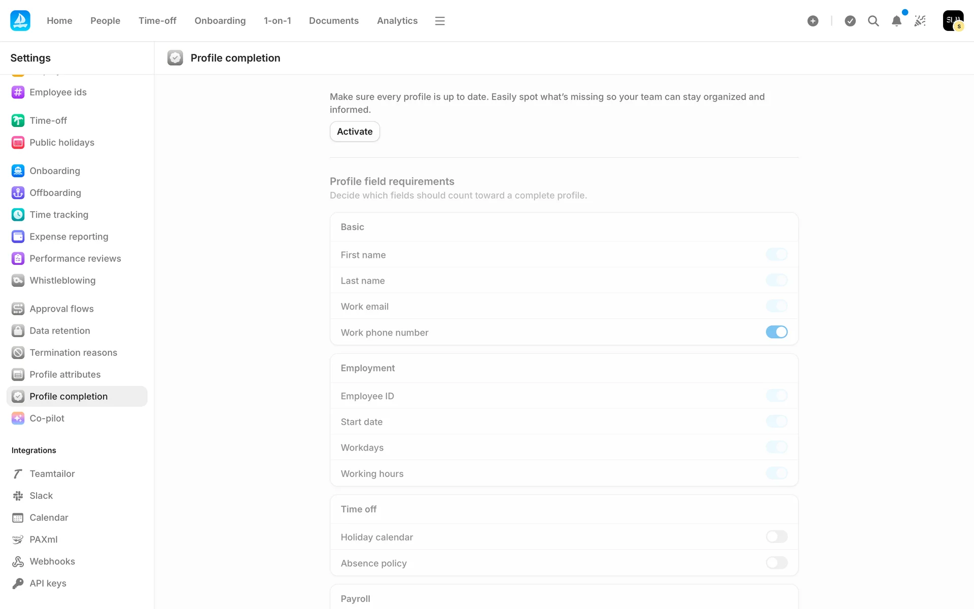Expand the hamburger more-menu in navbar
The image size is (974, 609).
pyautogui.click(x=440, y=21)
